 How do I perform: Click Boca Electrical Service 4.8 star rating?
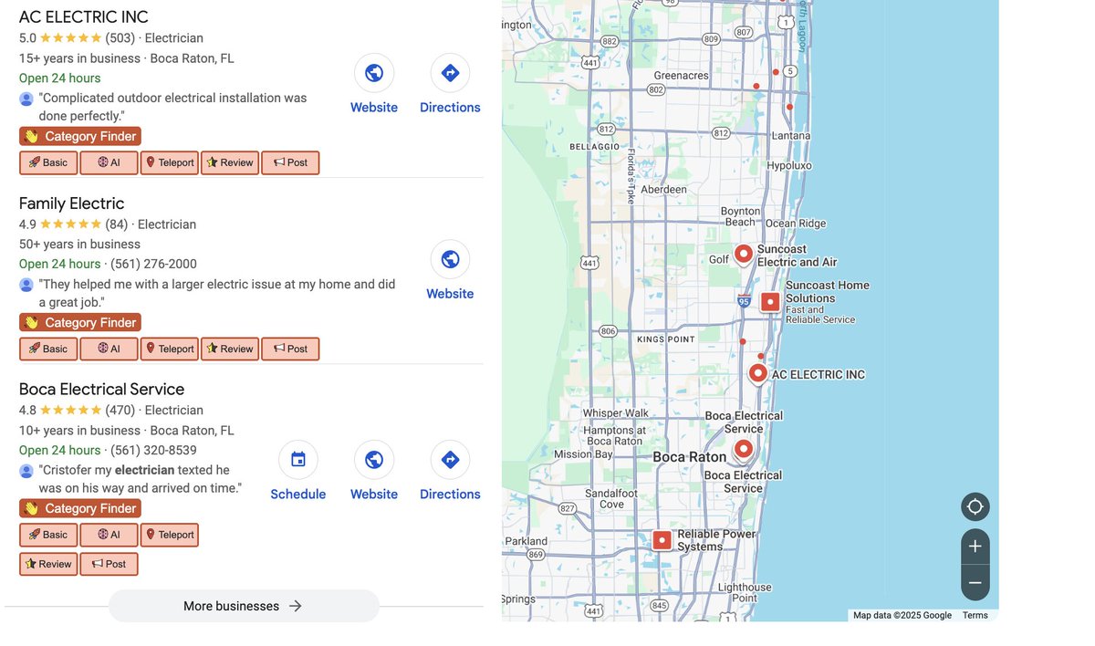click(70, 411)
